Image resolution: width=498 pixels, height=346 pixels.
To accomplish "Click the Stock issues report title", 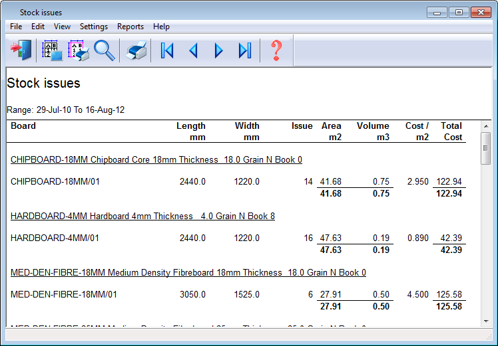I will 43,83.
